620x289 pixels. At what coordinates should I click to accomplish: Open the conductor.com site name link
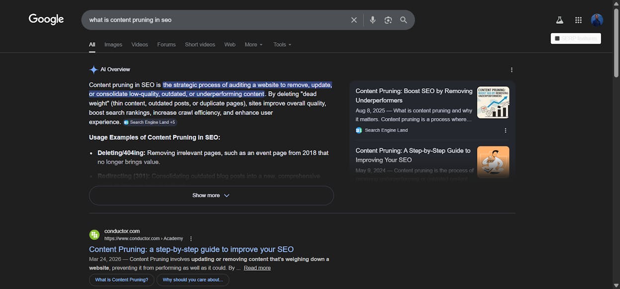[x=122, y=231]
